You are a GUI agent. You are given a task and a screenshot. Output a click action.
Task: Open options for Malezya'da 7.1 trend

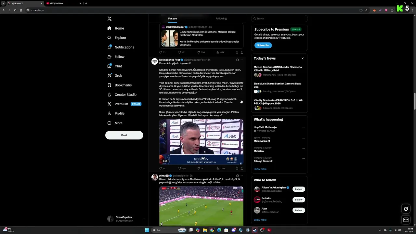click(304, 138)
